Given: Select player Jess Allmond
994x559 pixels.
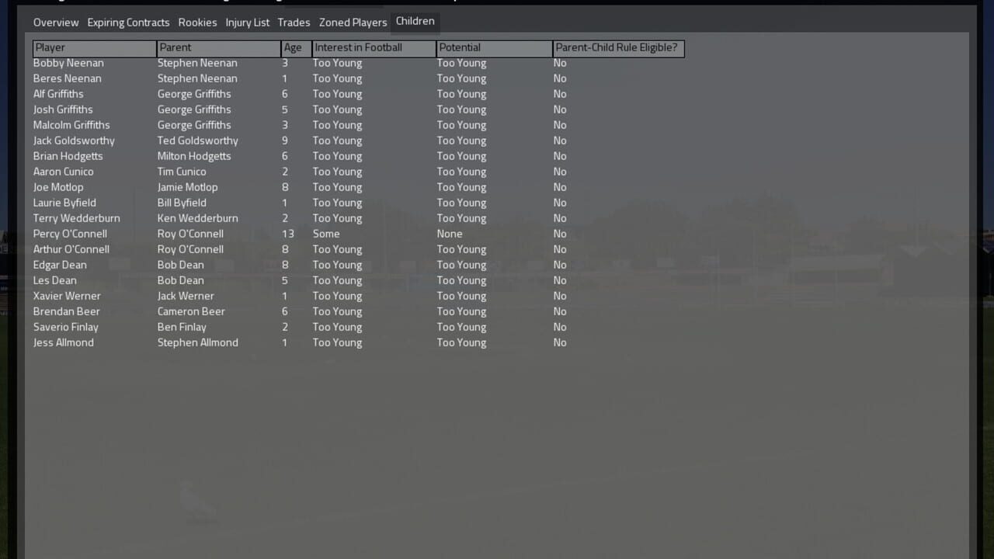Looking at the screenshot, I should (64, 342).
